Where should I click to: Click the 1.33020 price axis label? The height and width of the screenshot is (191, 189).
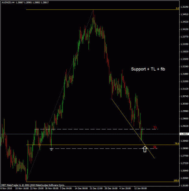184,52
